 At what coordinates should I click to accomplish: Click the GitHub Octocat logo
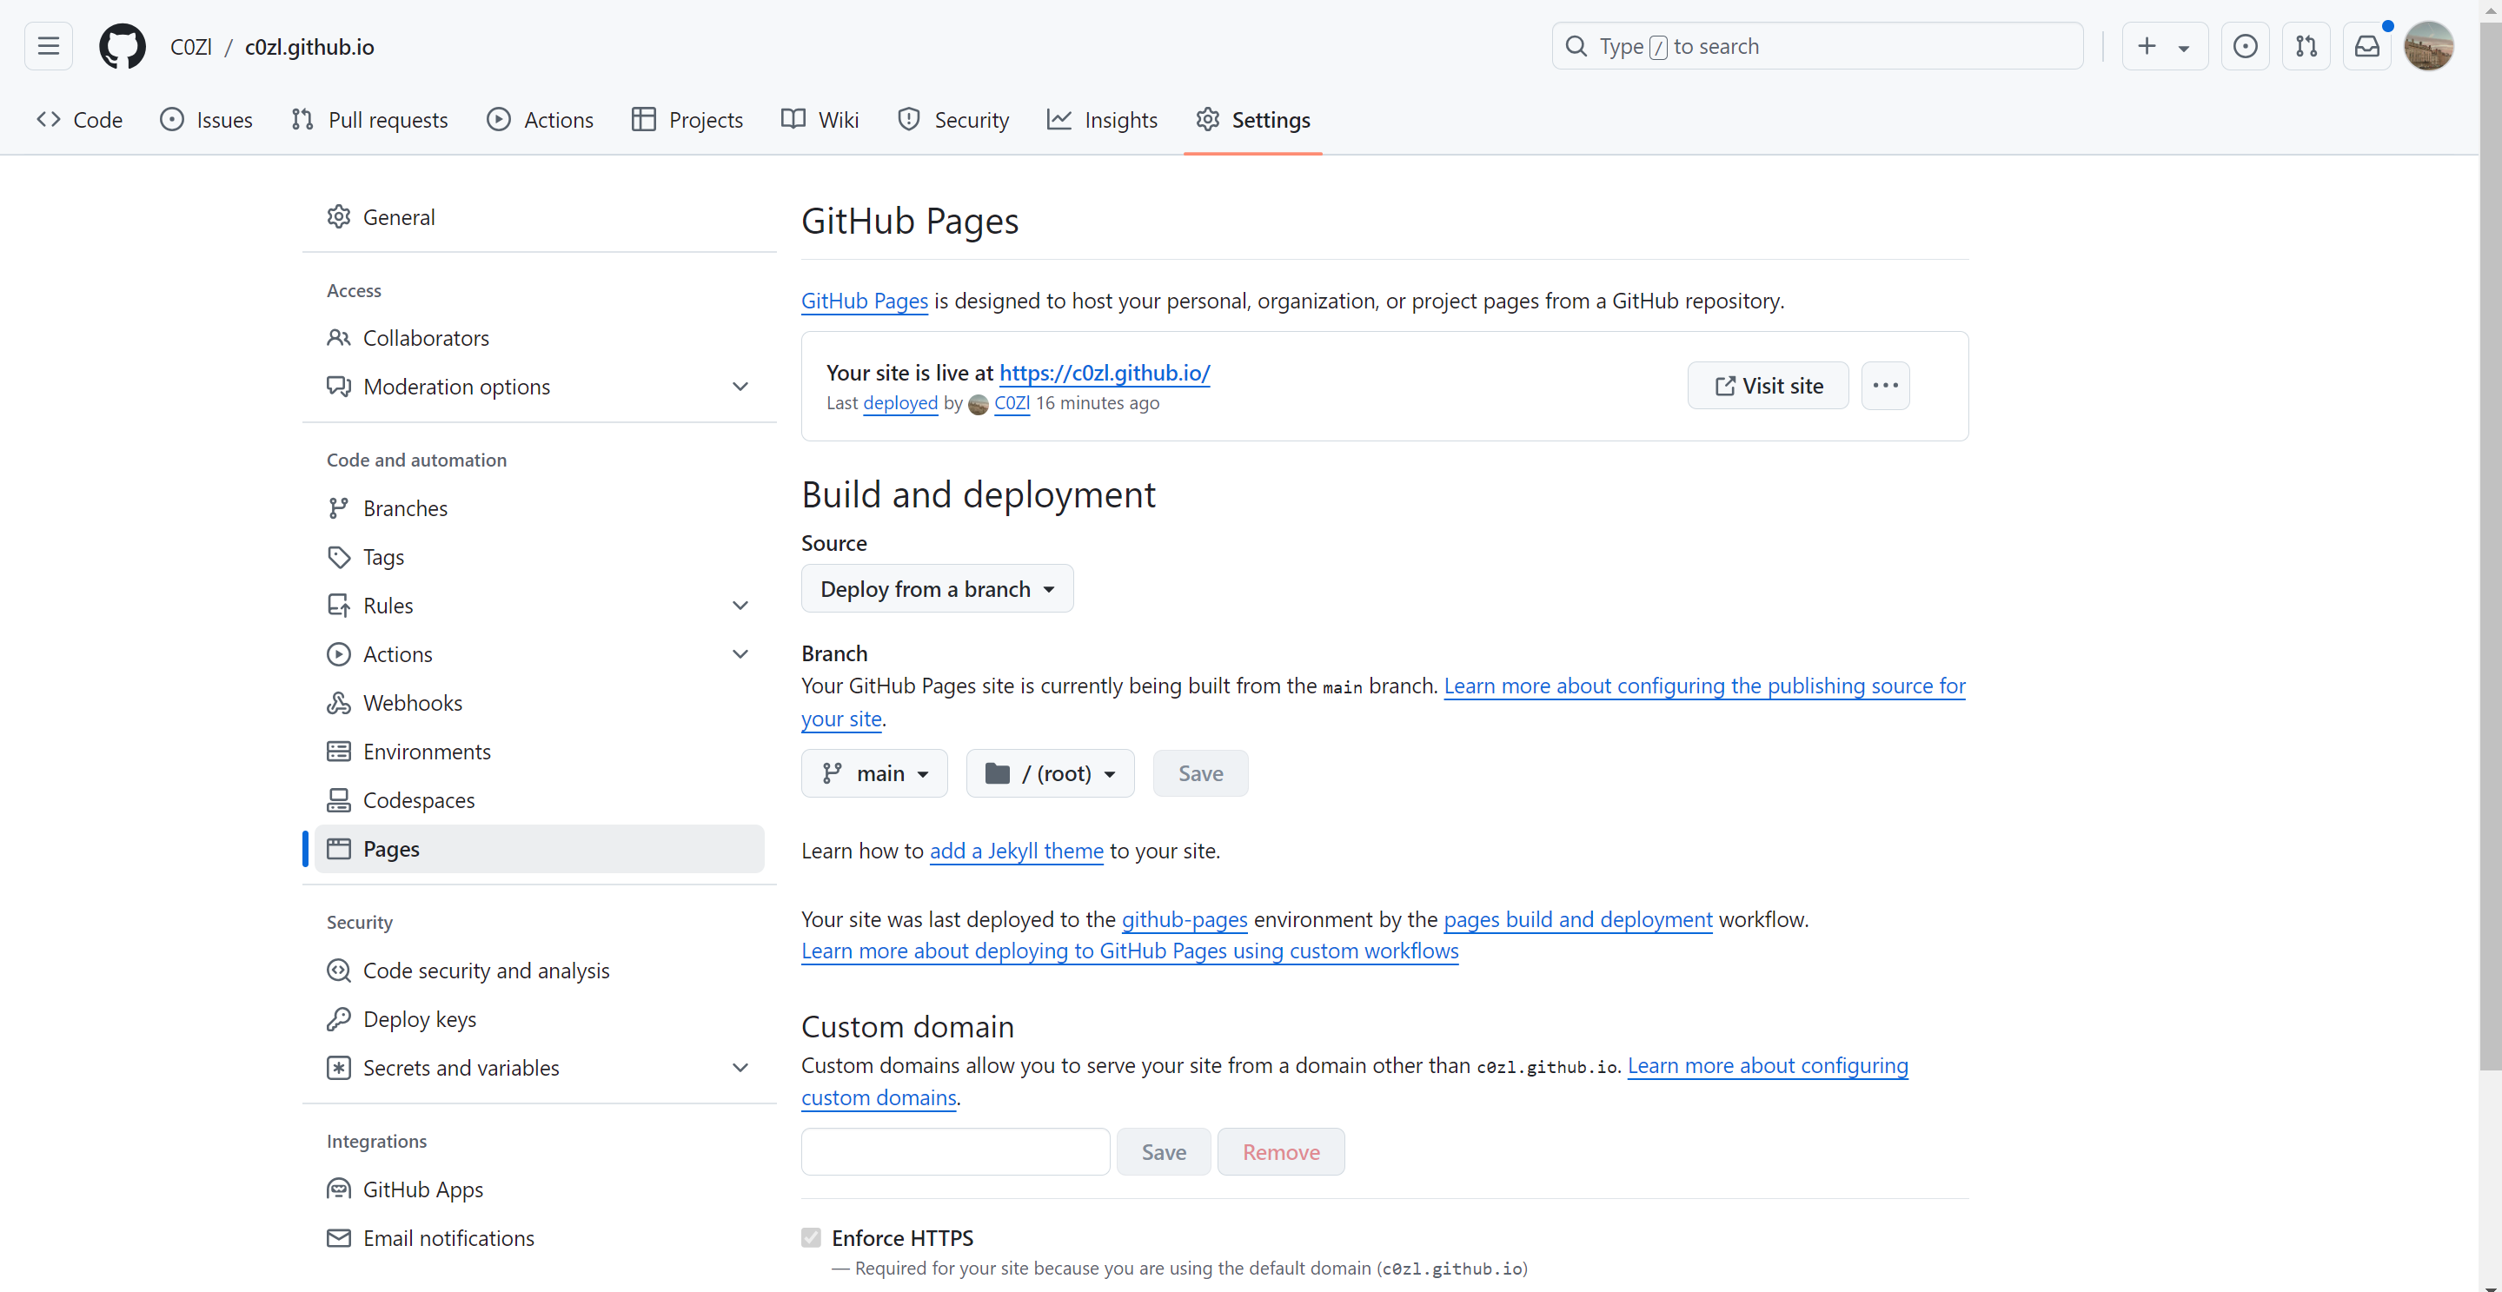point(122,47)
